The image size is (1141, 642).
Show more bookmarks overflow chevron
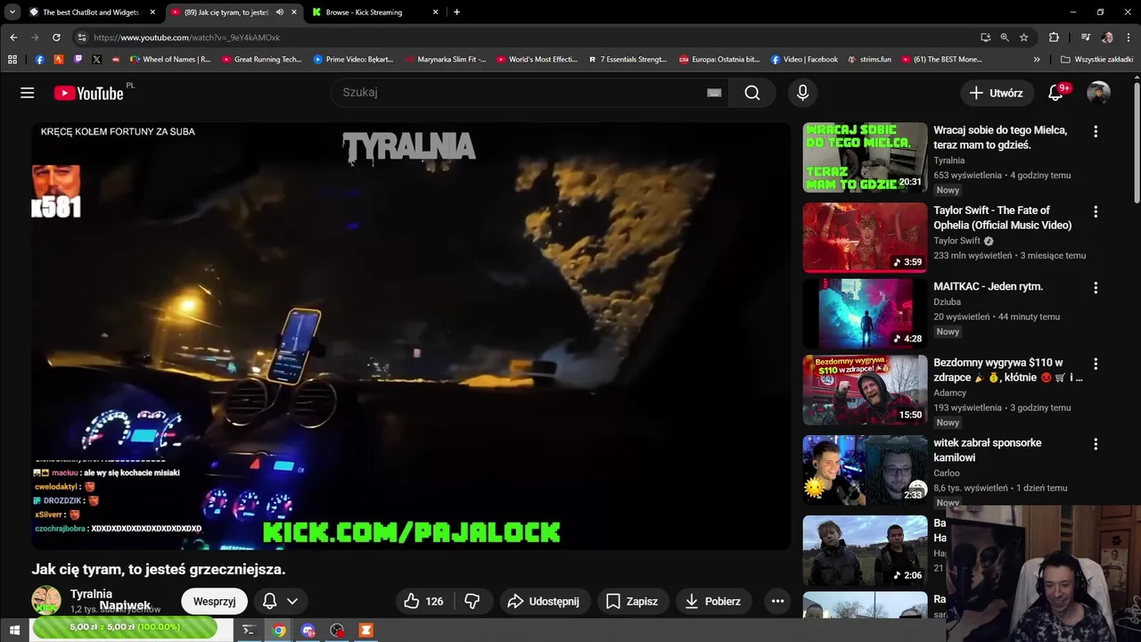click(1037, 60)
